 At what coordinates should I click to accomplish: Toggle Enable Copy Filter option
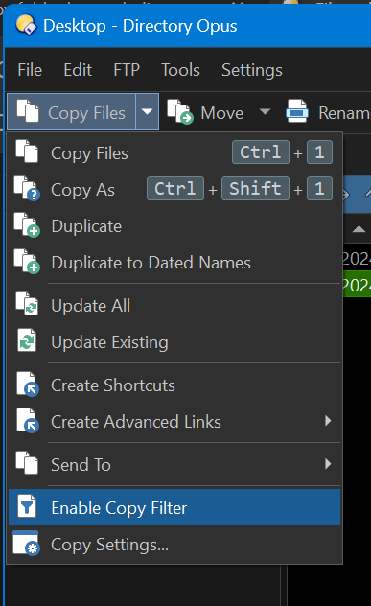coord(174,507)
